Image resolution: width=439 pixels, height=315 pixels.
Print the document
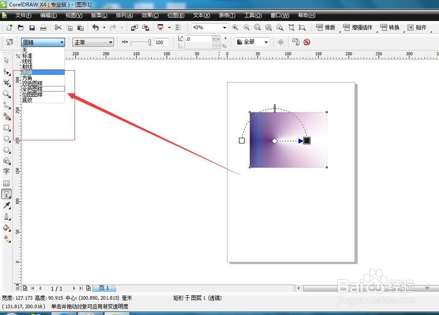coord(43,27)
